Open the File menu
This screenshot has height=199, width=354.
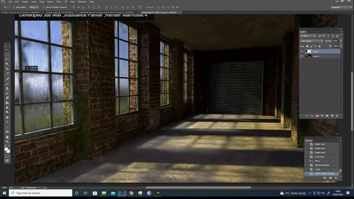tap(10, 2)
